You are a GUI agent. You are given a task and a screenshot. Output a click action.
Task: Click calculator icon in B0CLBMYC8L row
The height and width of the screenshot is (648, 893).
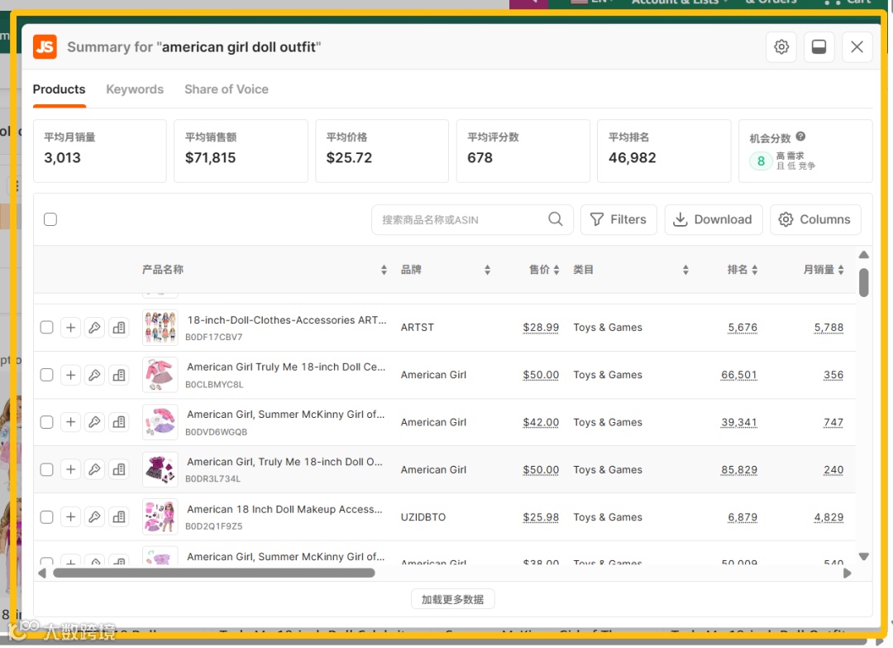point(118,375)
